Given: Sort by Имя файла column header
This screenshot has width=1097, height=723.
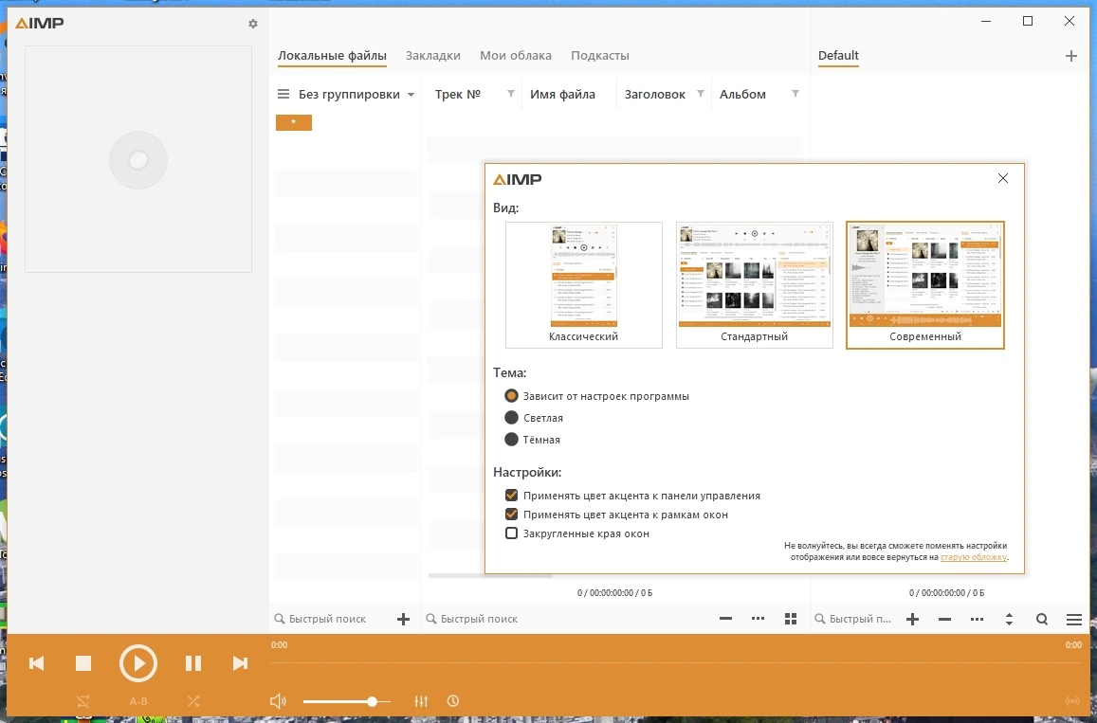Looking at the screenshot, I should coord(562,94).
